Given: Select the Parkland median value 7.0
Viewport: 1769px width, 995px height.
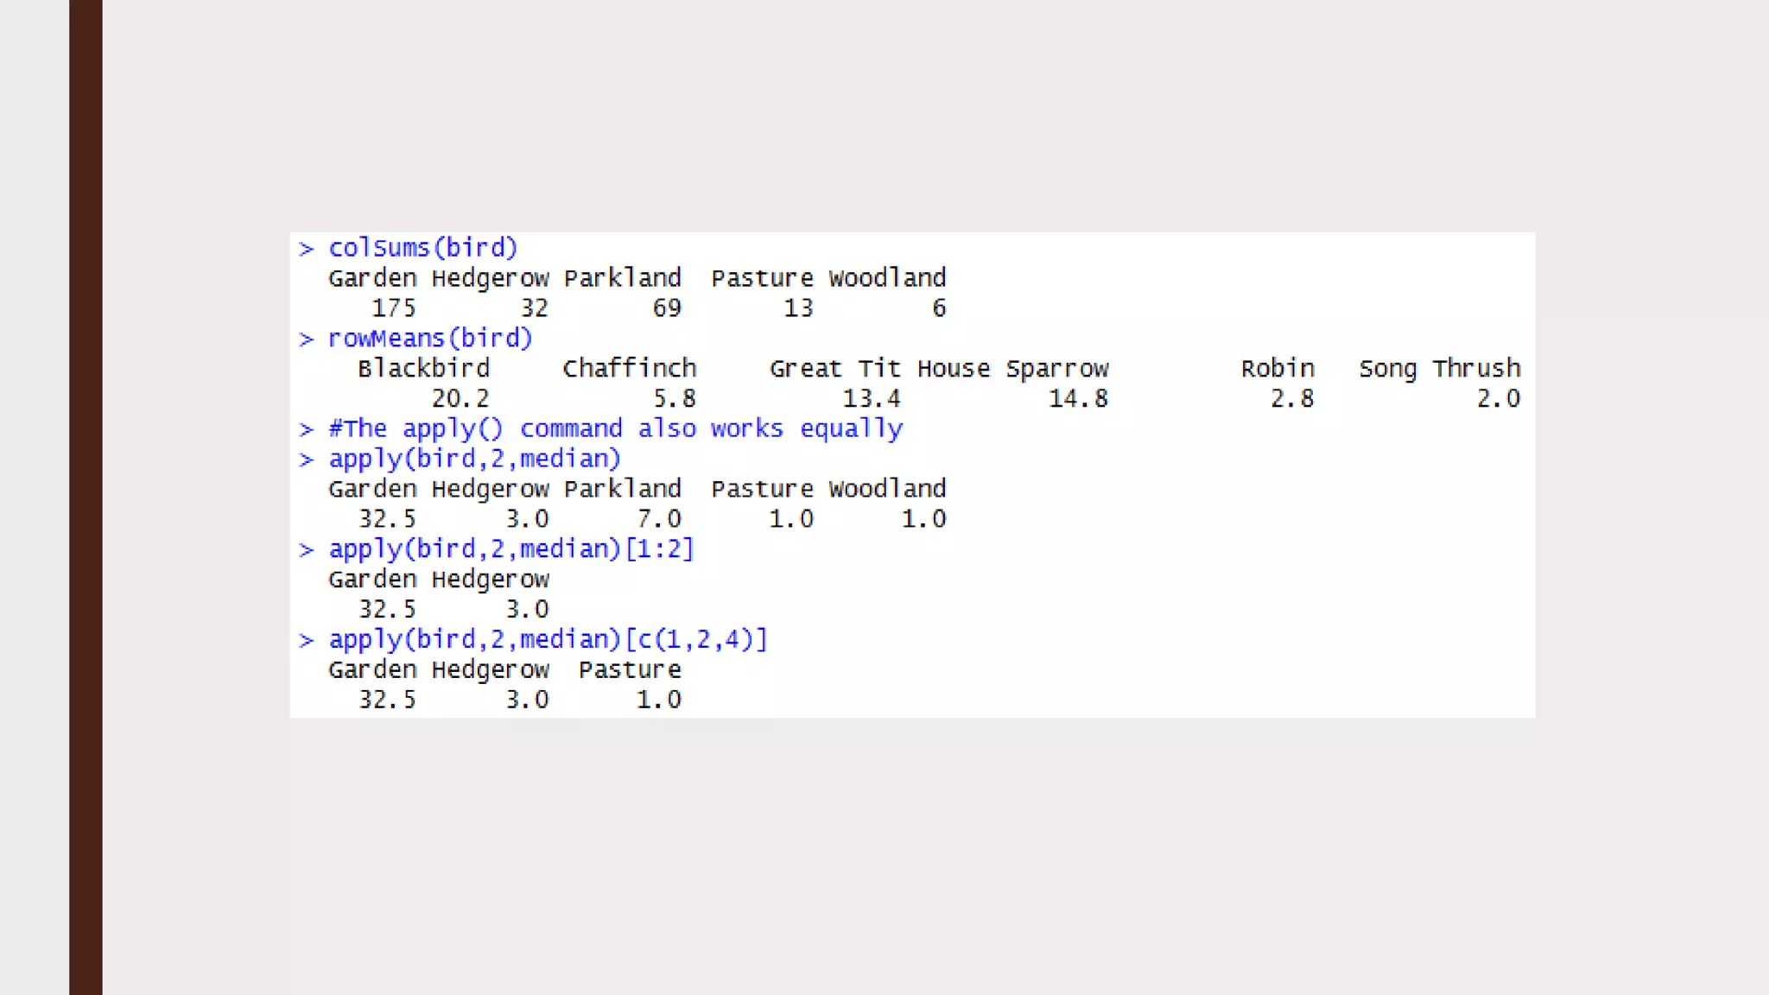Looking at the screenshot, I should (659, 519).
